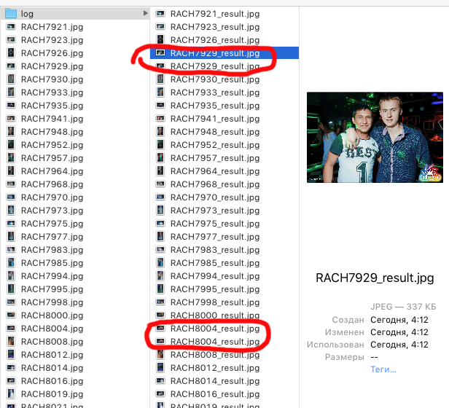Select file RACH7983_result.jpg

pyautogui.click(x=215, y=250)
